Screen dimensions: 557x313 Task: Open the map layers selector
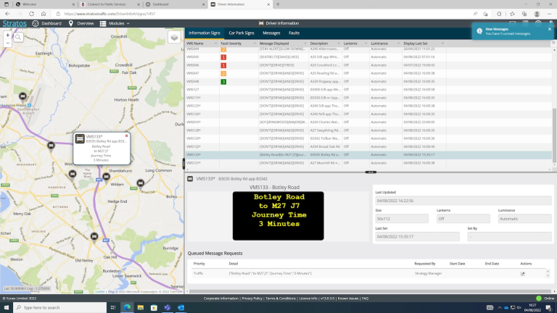(x=174, y=37)
